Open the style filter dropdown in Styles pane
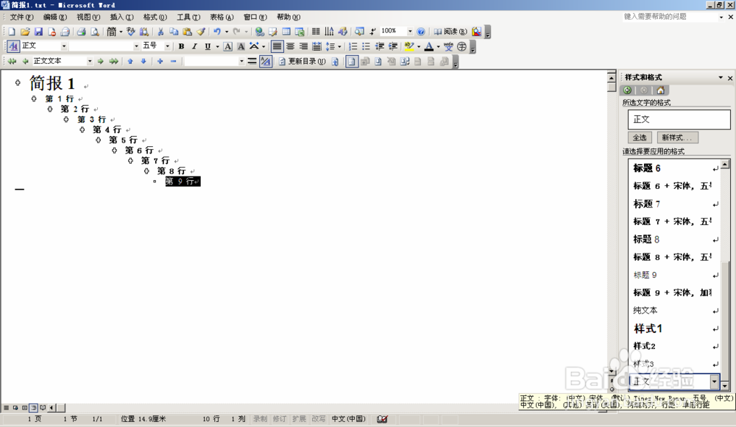Image resolution: width=736 pixels, height=427 pixels. pyautogui.click(x=715, y=381)
